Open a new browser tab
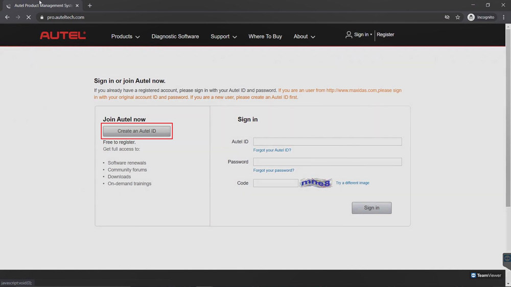This screenshot has height=287, width=511. pyautogui.click(x=89, y=6)
